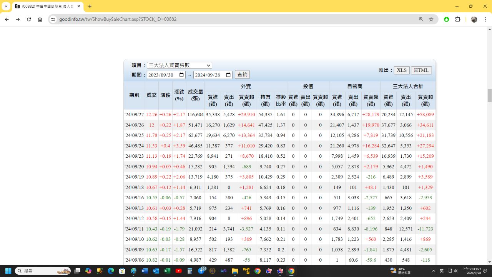Image resolution: width=492 pixels, height=277 pixels.
Task: Export the table with the XLS button
Action: (402, 70)
